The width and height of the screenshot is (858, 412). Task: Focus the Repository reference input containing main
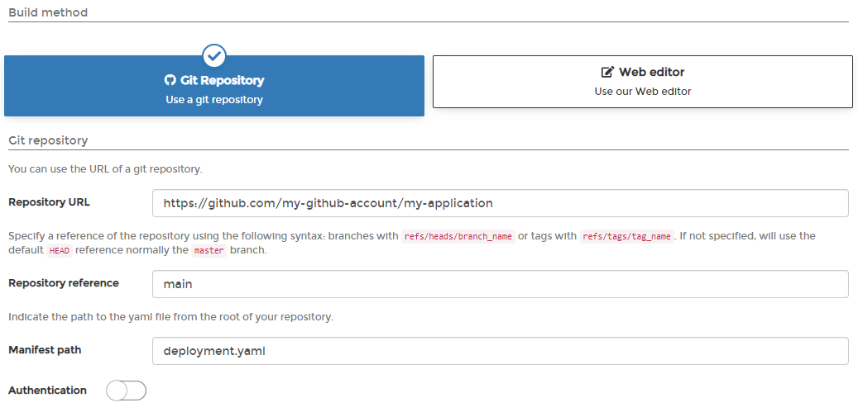click(500, 284)
